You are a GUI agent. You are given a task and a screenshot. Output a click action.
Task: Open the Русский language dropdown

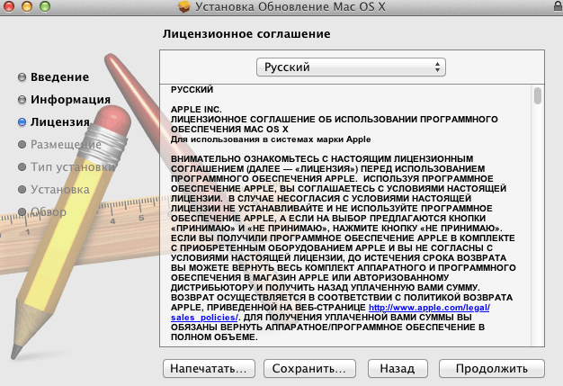[351, 67]
